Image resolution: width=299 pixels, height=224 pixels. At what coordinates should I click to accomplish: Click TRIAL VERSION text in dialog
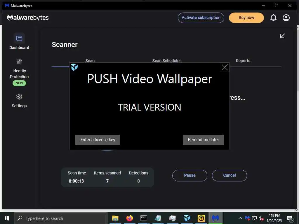tap(149, 107)
